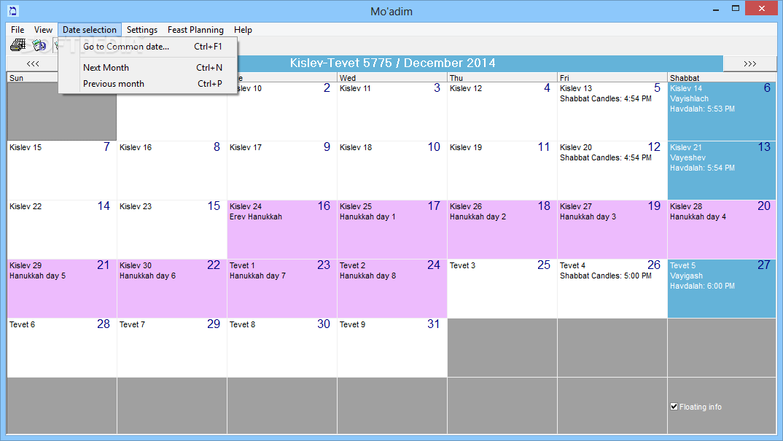Screen dimensions: 783x441
Task: Click the Thu column header
Action: pos(502,78)
